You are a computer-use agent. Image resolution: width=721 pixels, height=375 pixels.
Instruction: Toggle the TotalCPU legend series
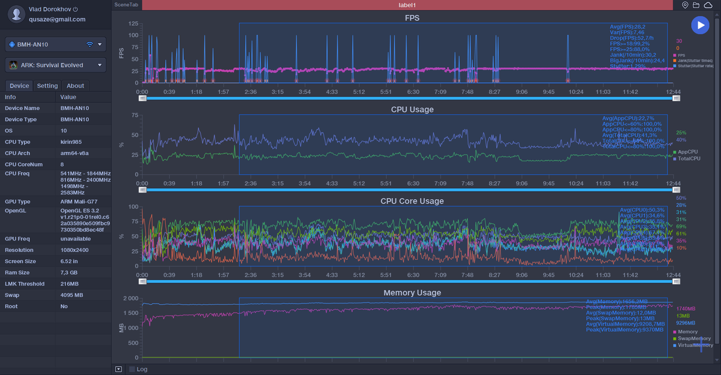click(x=687, y=158)
